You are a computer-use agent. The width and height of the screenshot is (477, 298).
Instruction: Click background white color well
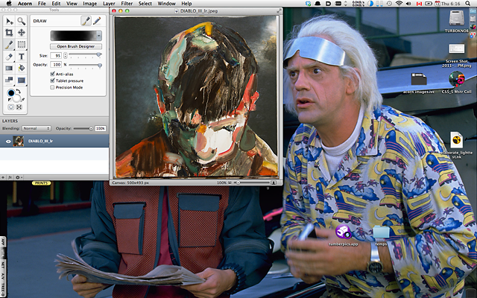click(x=16, y=98)
